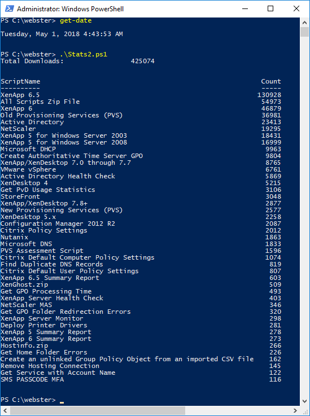Close the Administrator PowerShell window
The width and height of the screenshot is (310, 416).
pyautogui.click(x=296, y=9)
